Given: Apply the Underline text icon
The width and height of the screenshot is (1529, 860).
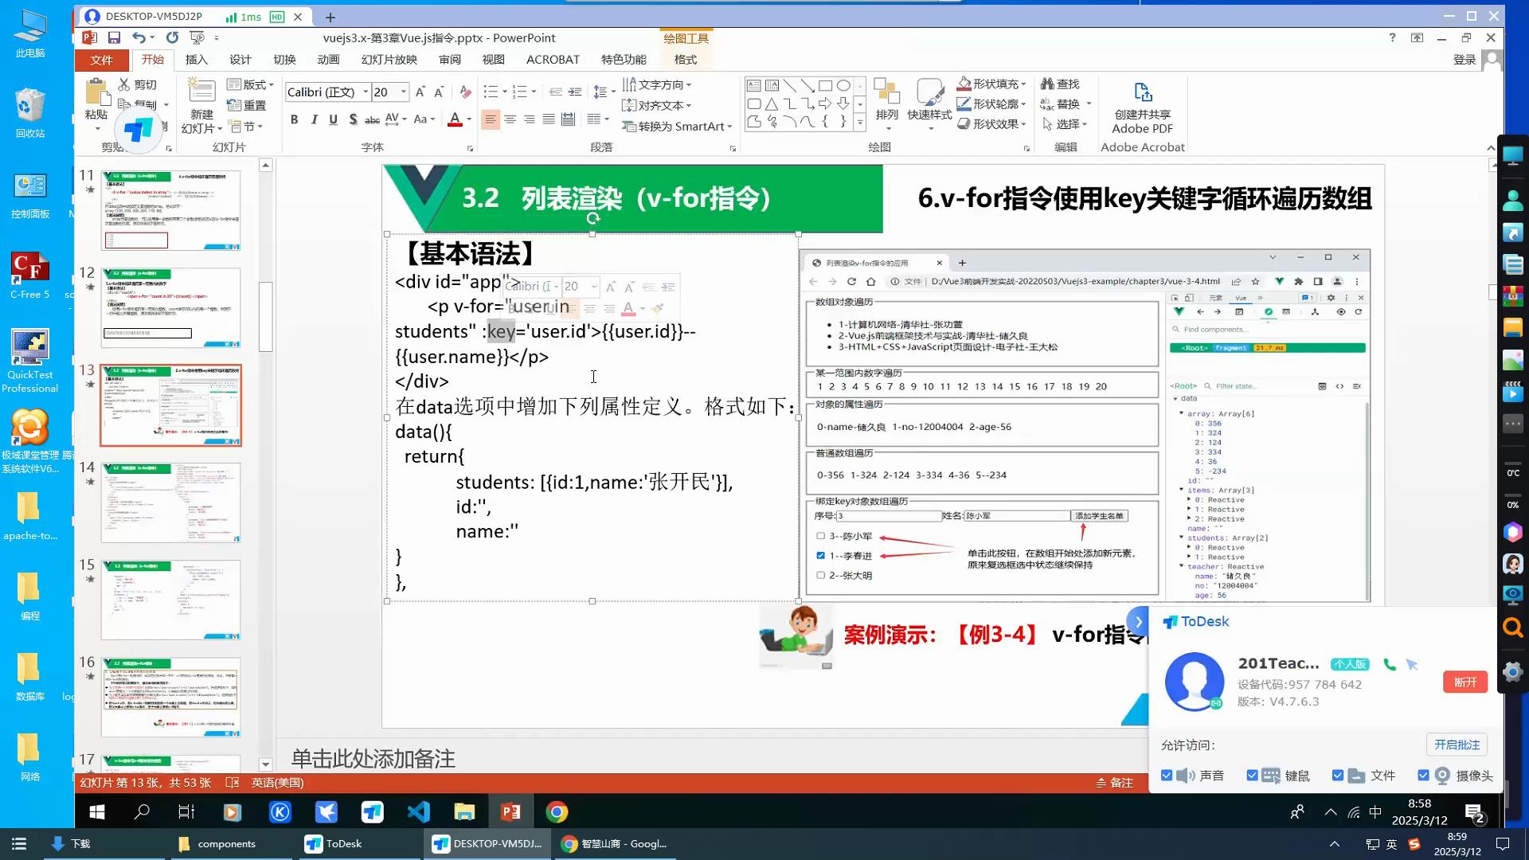Looking at the screenshot, I should (x=333, y=119).
